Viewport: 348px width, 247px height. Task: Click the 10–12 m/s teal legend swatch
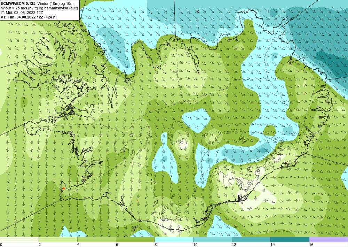[x=212, y=239]
